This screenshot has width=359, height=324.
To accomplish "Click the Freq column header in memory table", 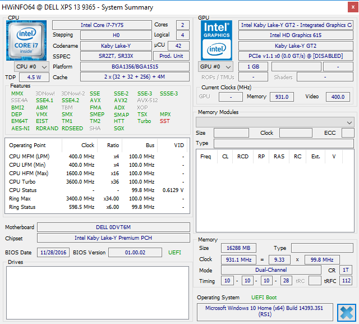I will click(206, 157).
